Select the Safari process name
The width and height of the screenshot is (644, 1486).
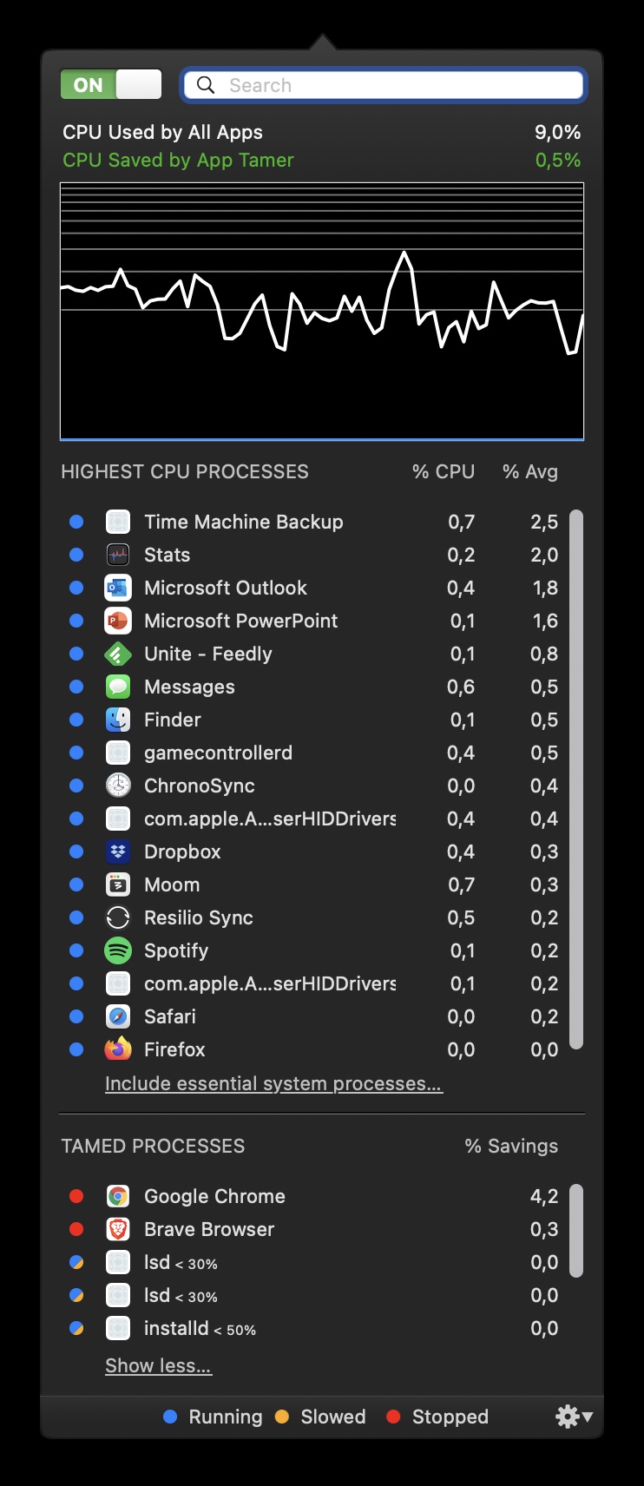pos(170,1016)
